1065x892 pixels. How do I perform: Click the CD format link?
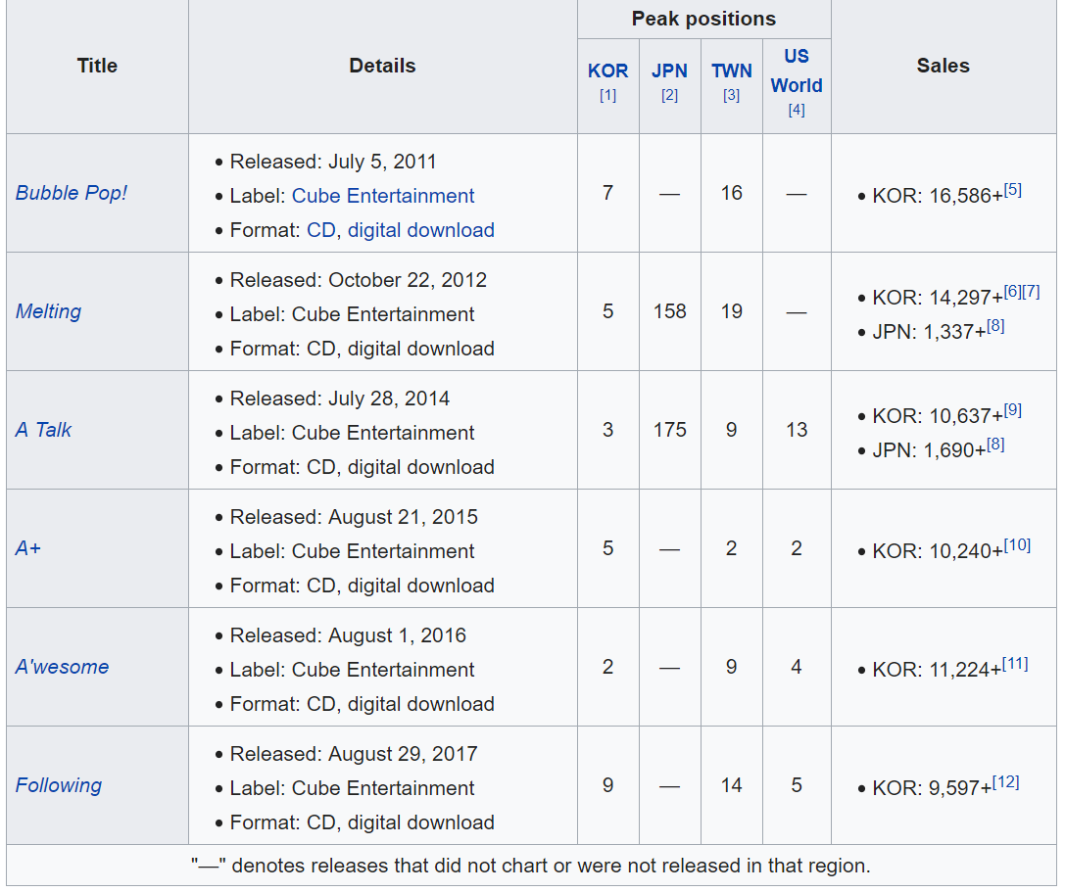pos(321,230)
